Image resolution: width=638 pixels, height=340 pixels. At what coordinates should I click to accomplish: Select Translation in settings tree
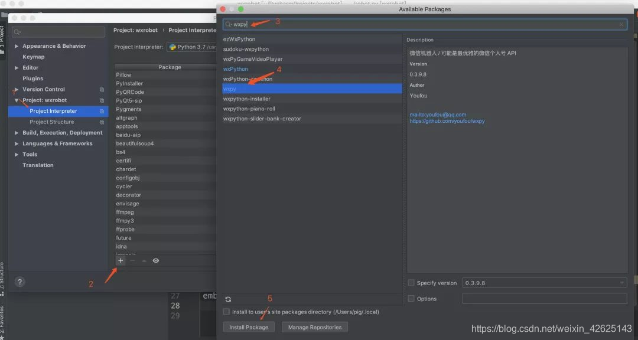(38, 165)
